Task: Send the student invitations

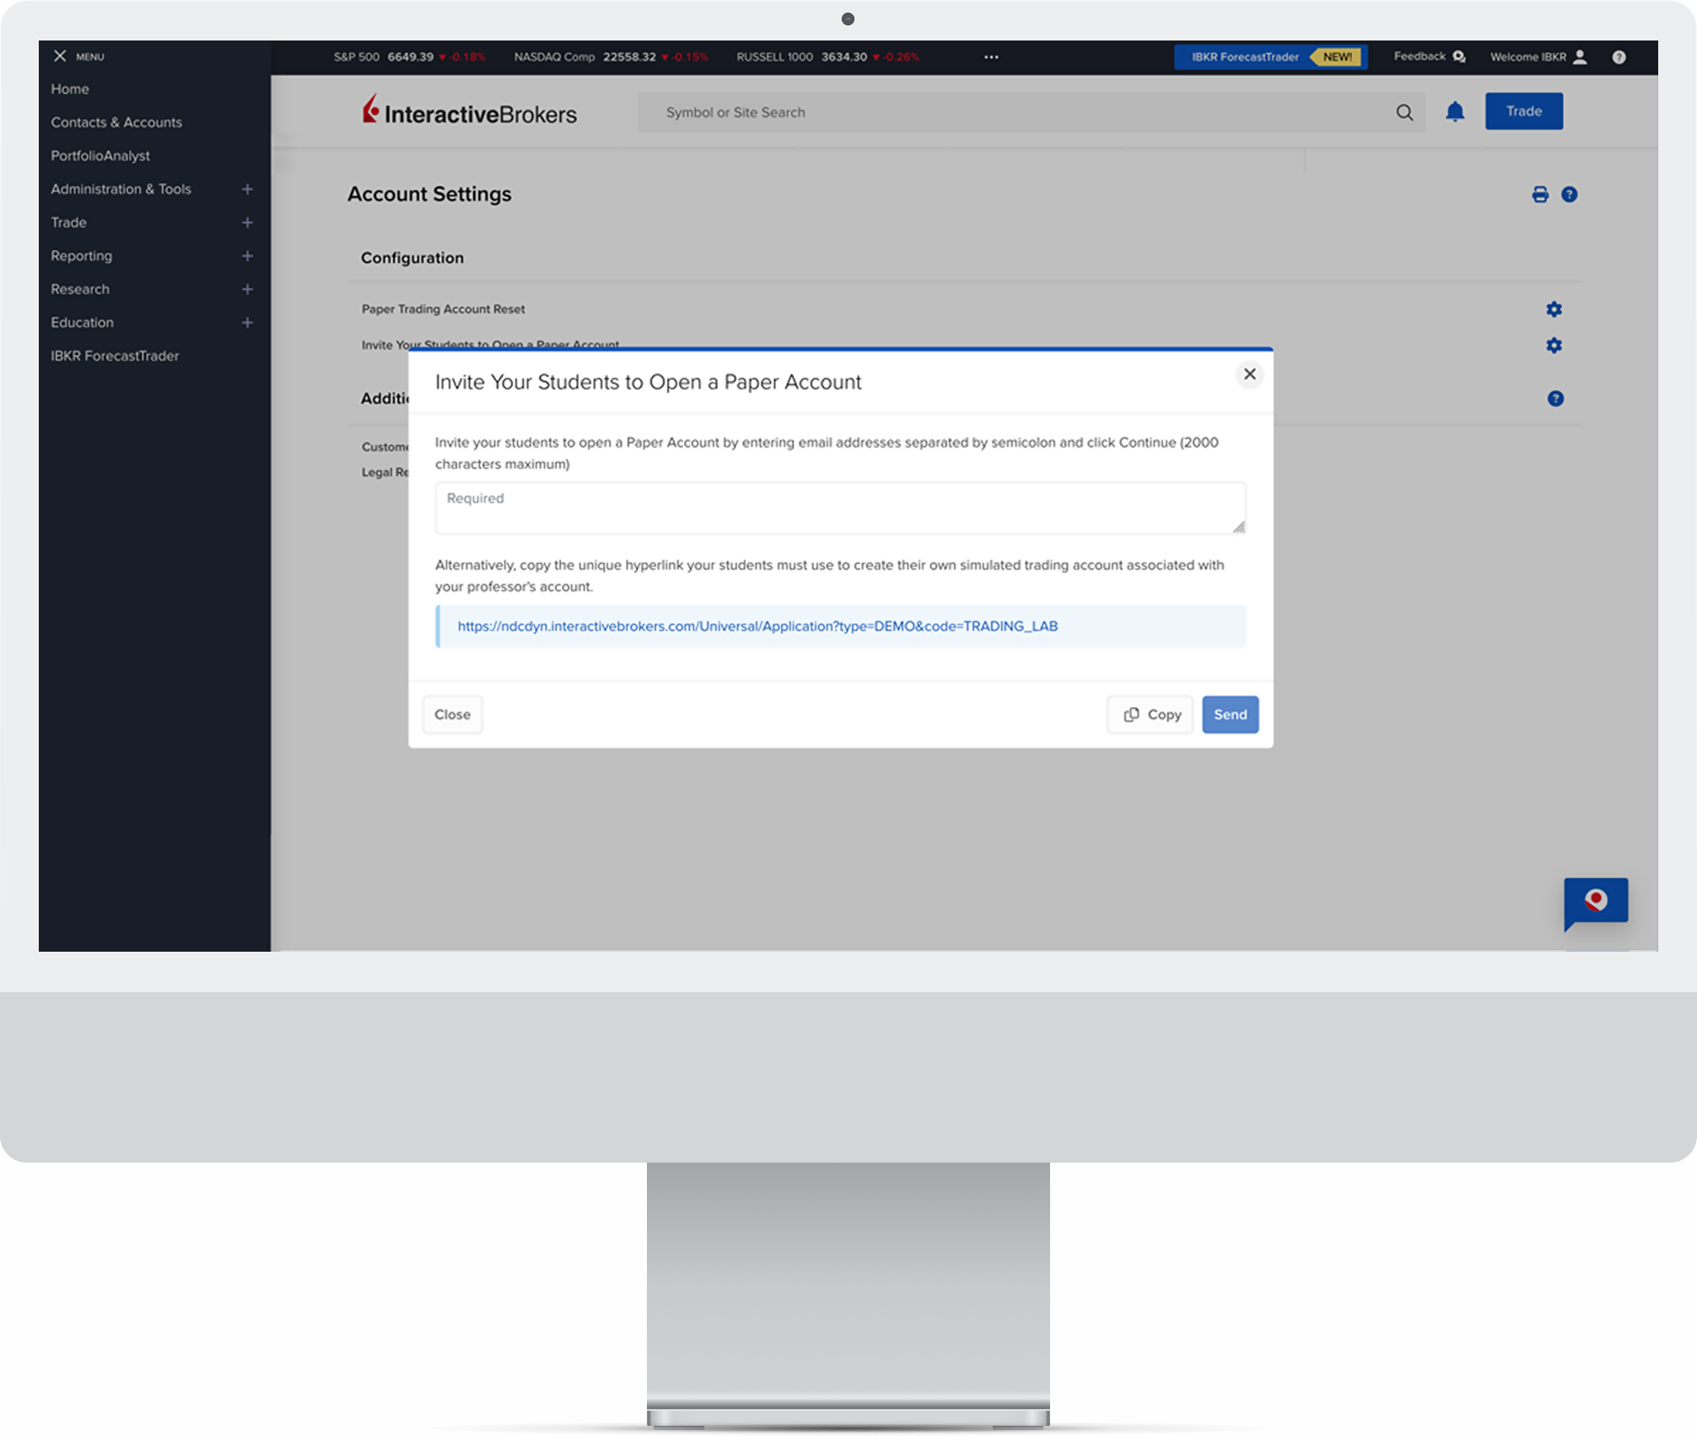Action: [x=1230, y=714]
